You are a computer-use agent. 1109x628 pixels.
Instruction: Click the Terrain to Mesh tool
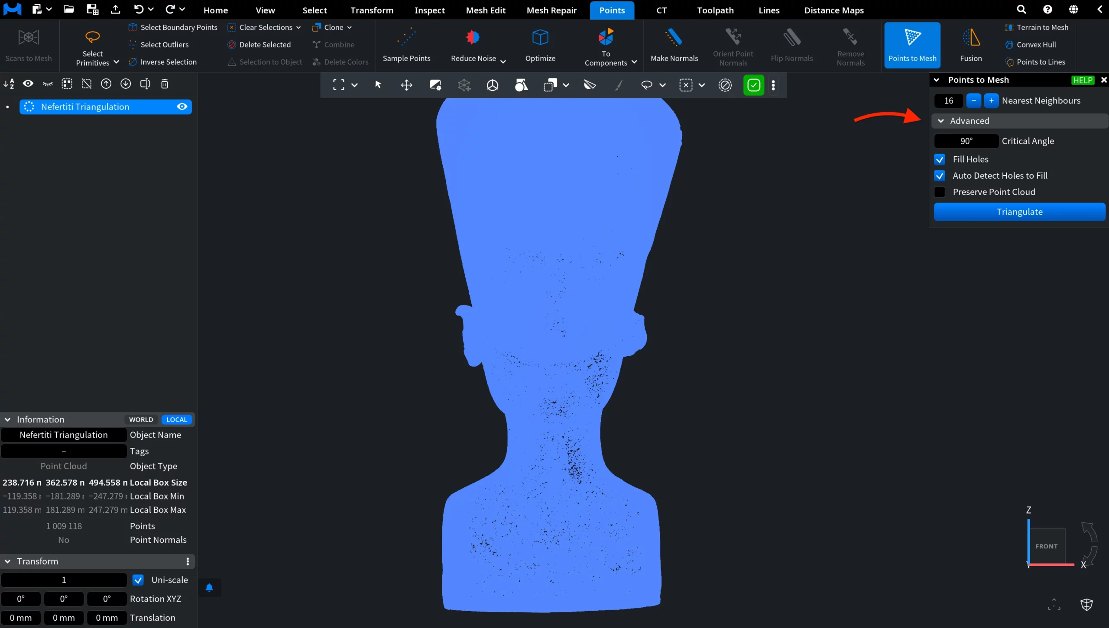tap(1036, 27)
